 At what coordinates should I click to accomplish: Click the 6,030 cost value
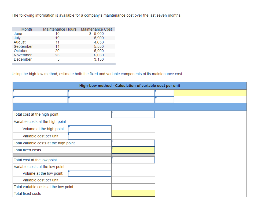coord(99,55)
